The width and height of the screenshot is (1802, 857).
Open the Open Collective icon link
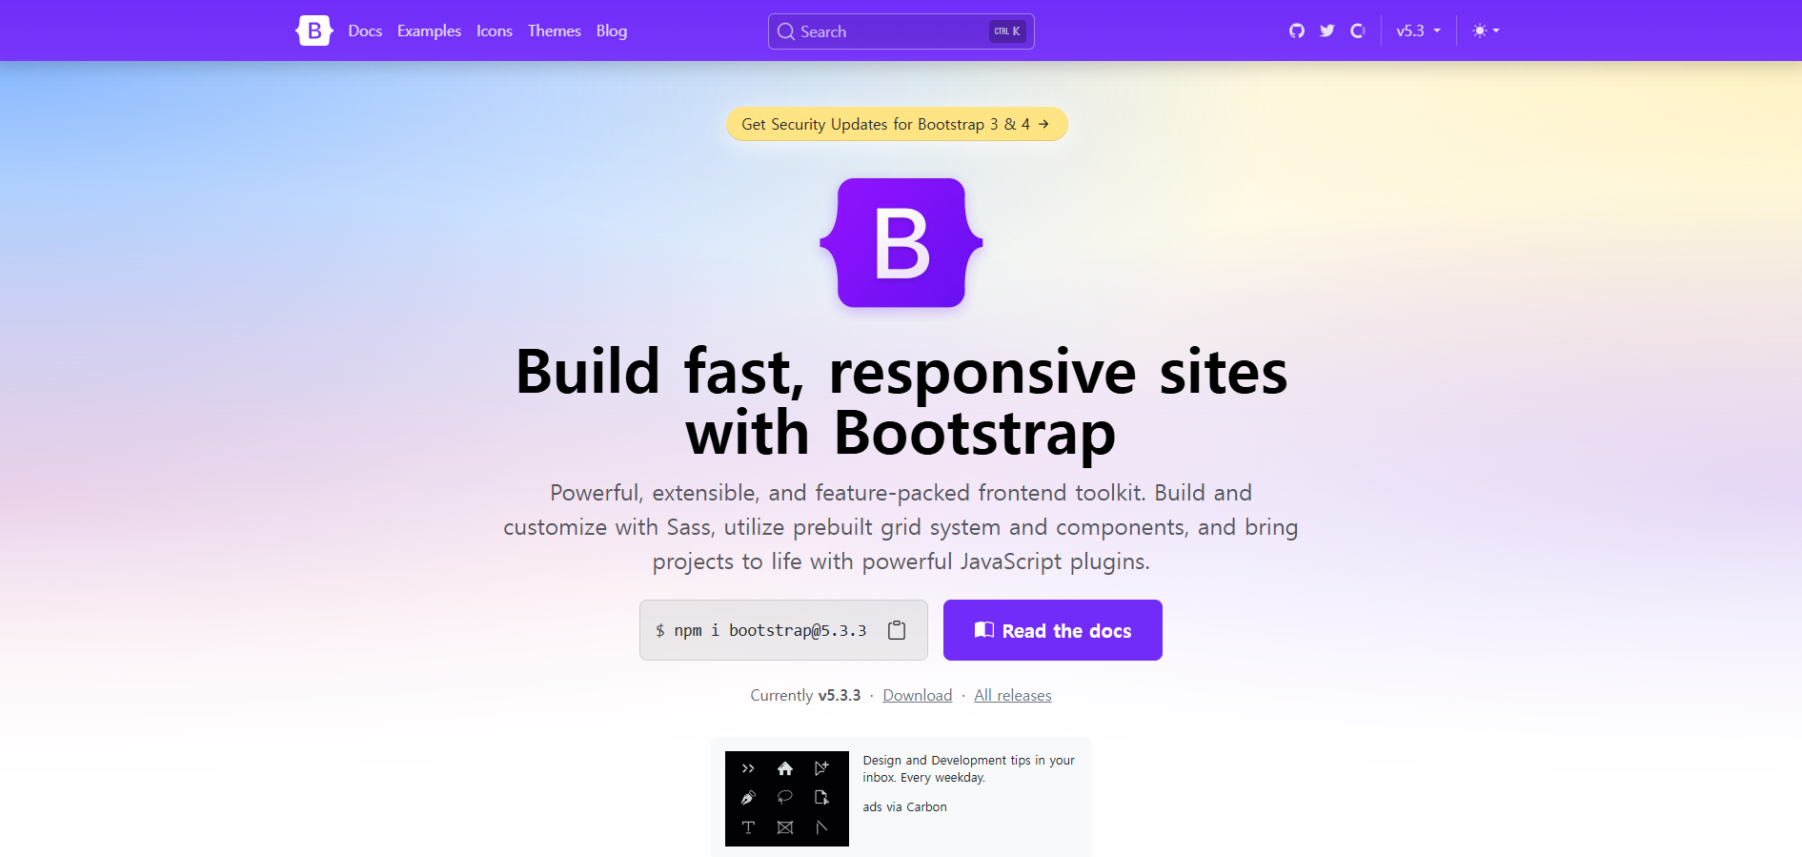coord(1358,31)
